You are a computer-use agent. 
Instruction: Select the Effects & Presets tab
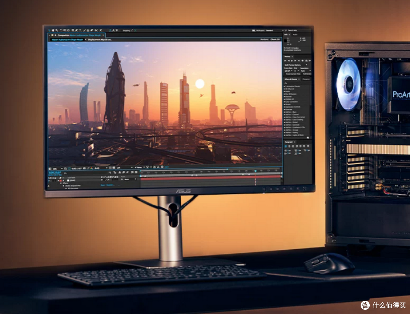[291, 79]
